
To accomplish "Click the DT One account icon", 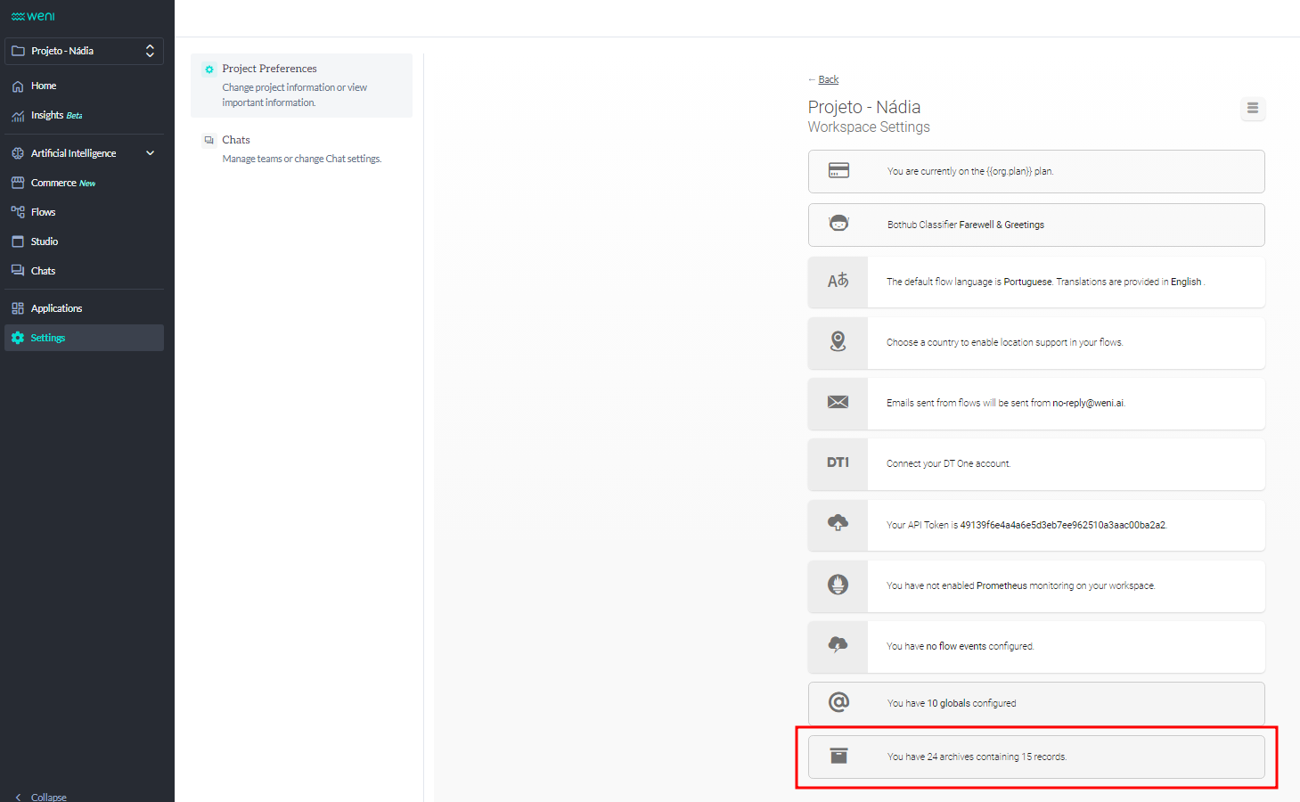I will pyautogui.click(x=838, y=463).
